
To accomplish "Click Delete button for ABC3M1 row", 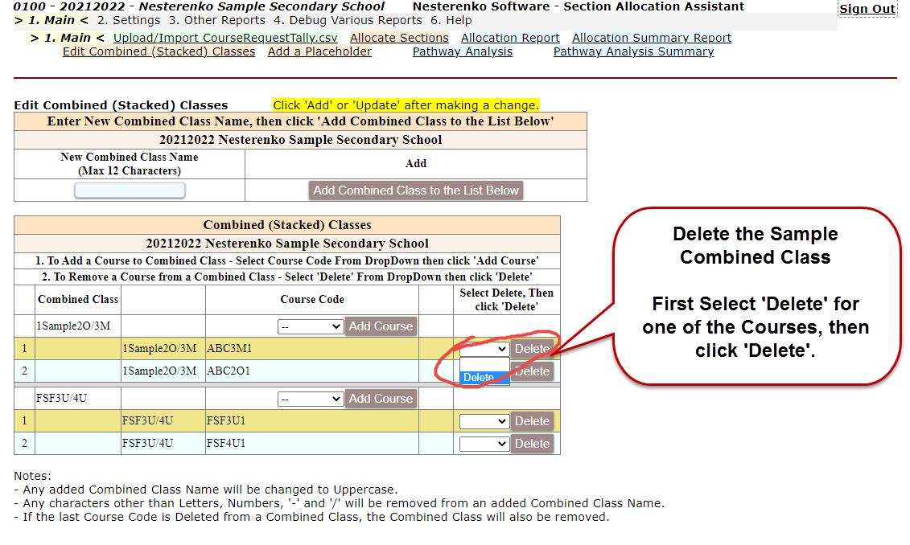I will click(532, 349).
